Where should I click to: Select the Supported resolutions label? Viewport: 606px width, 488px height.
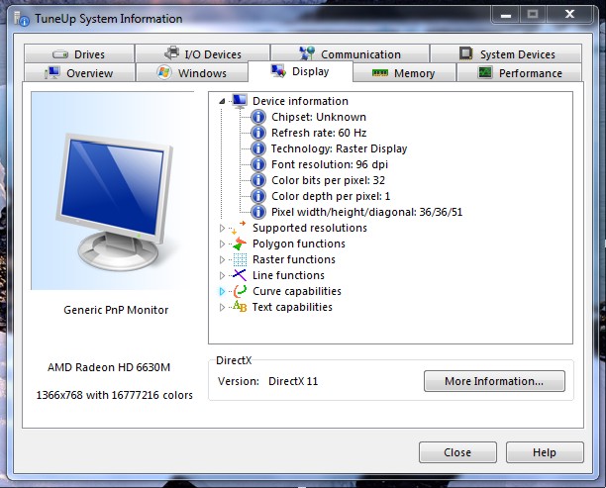pos(310,228)
